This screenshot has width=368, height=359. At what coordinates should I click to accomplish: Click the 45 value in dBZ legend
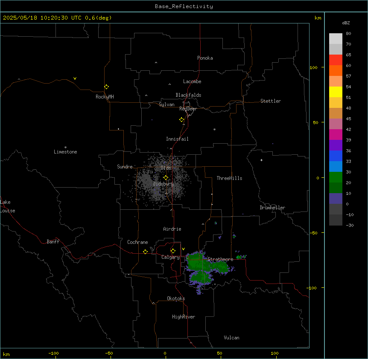click(x=348, y=119)
